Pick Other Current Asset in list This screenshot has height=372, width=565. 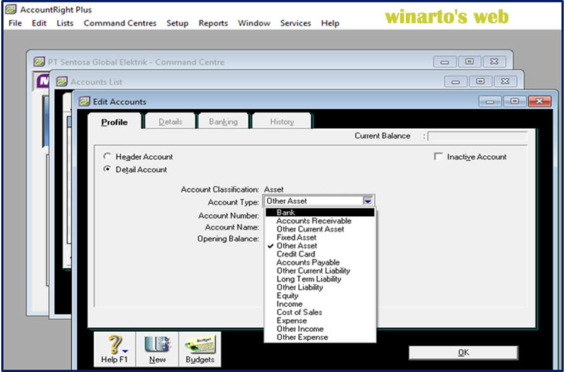[320, 229]
